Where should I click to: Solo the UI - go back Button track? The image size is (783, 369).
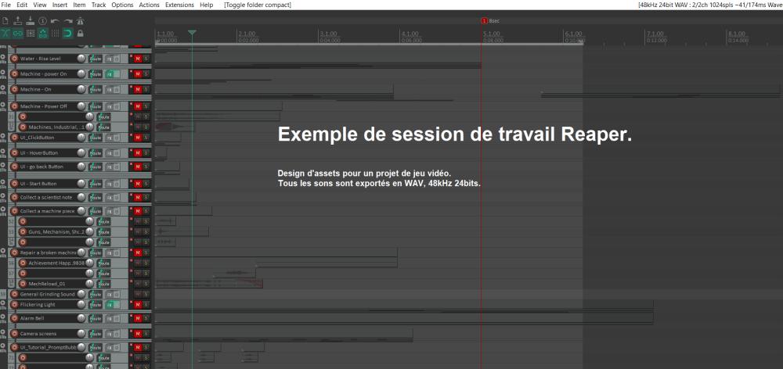tap(146, 167)
